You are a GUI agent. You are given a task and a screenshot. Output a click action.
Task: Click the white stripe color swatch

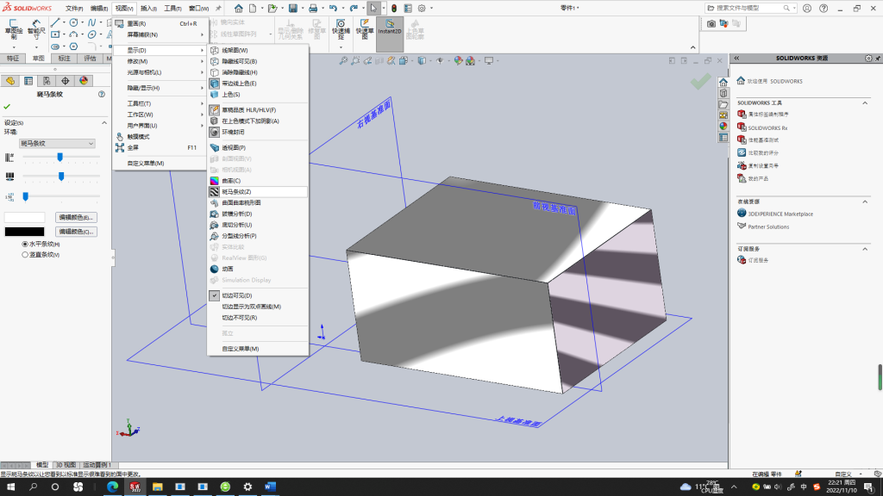[x=25, y=218]
